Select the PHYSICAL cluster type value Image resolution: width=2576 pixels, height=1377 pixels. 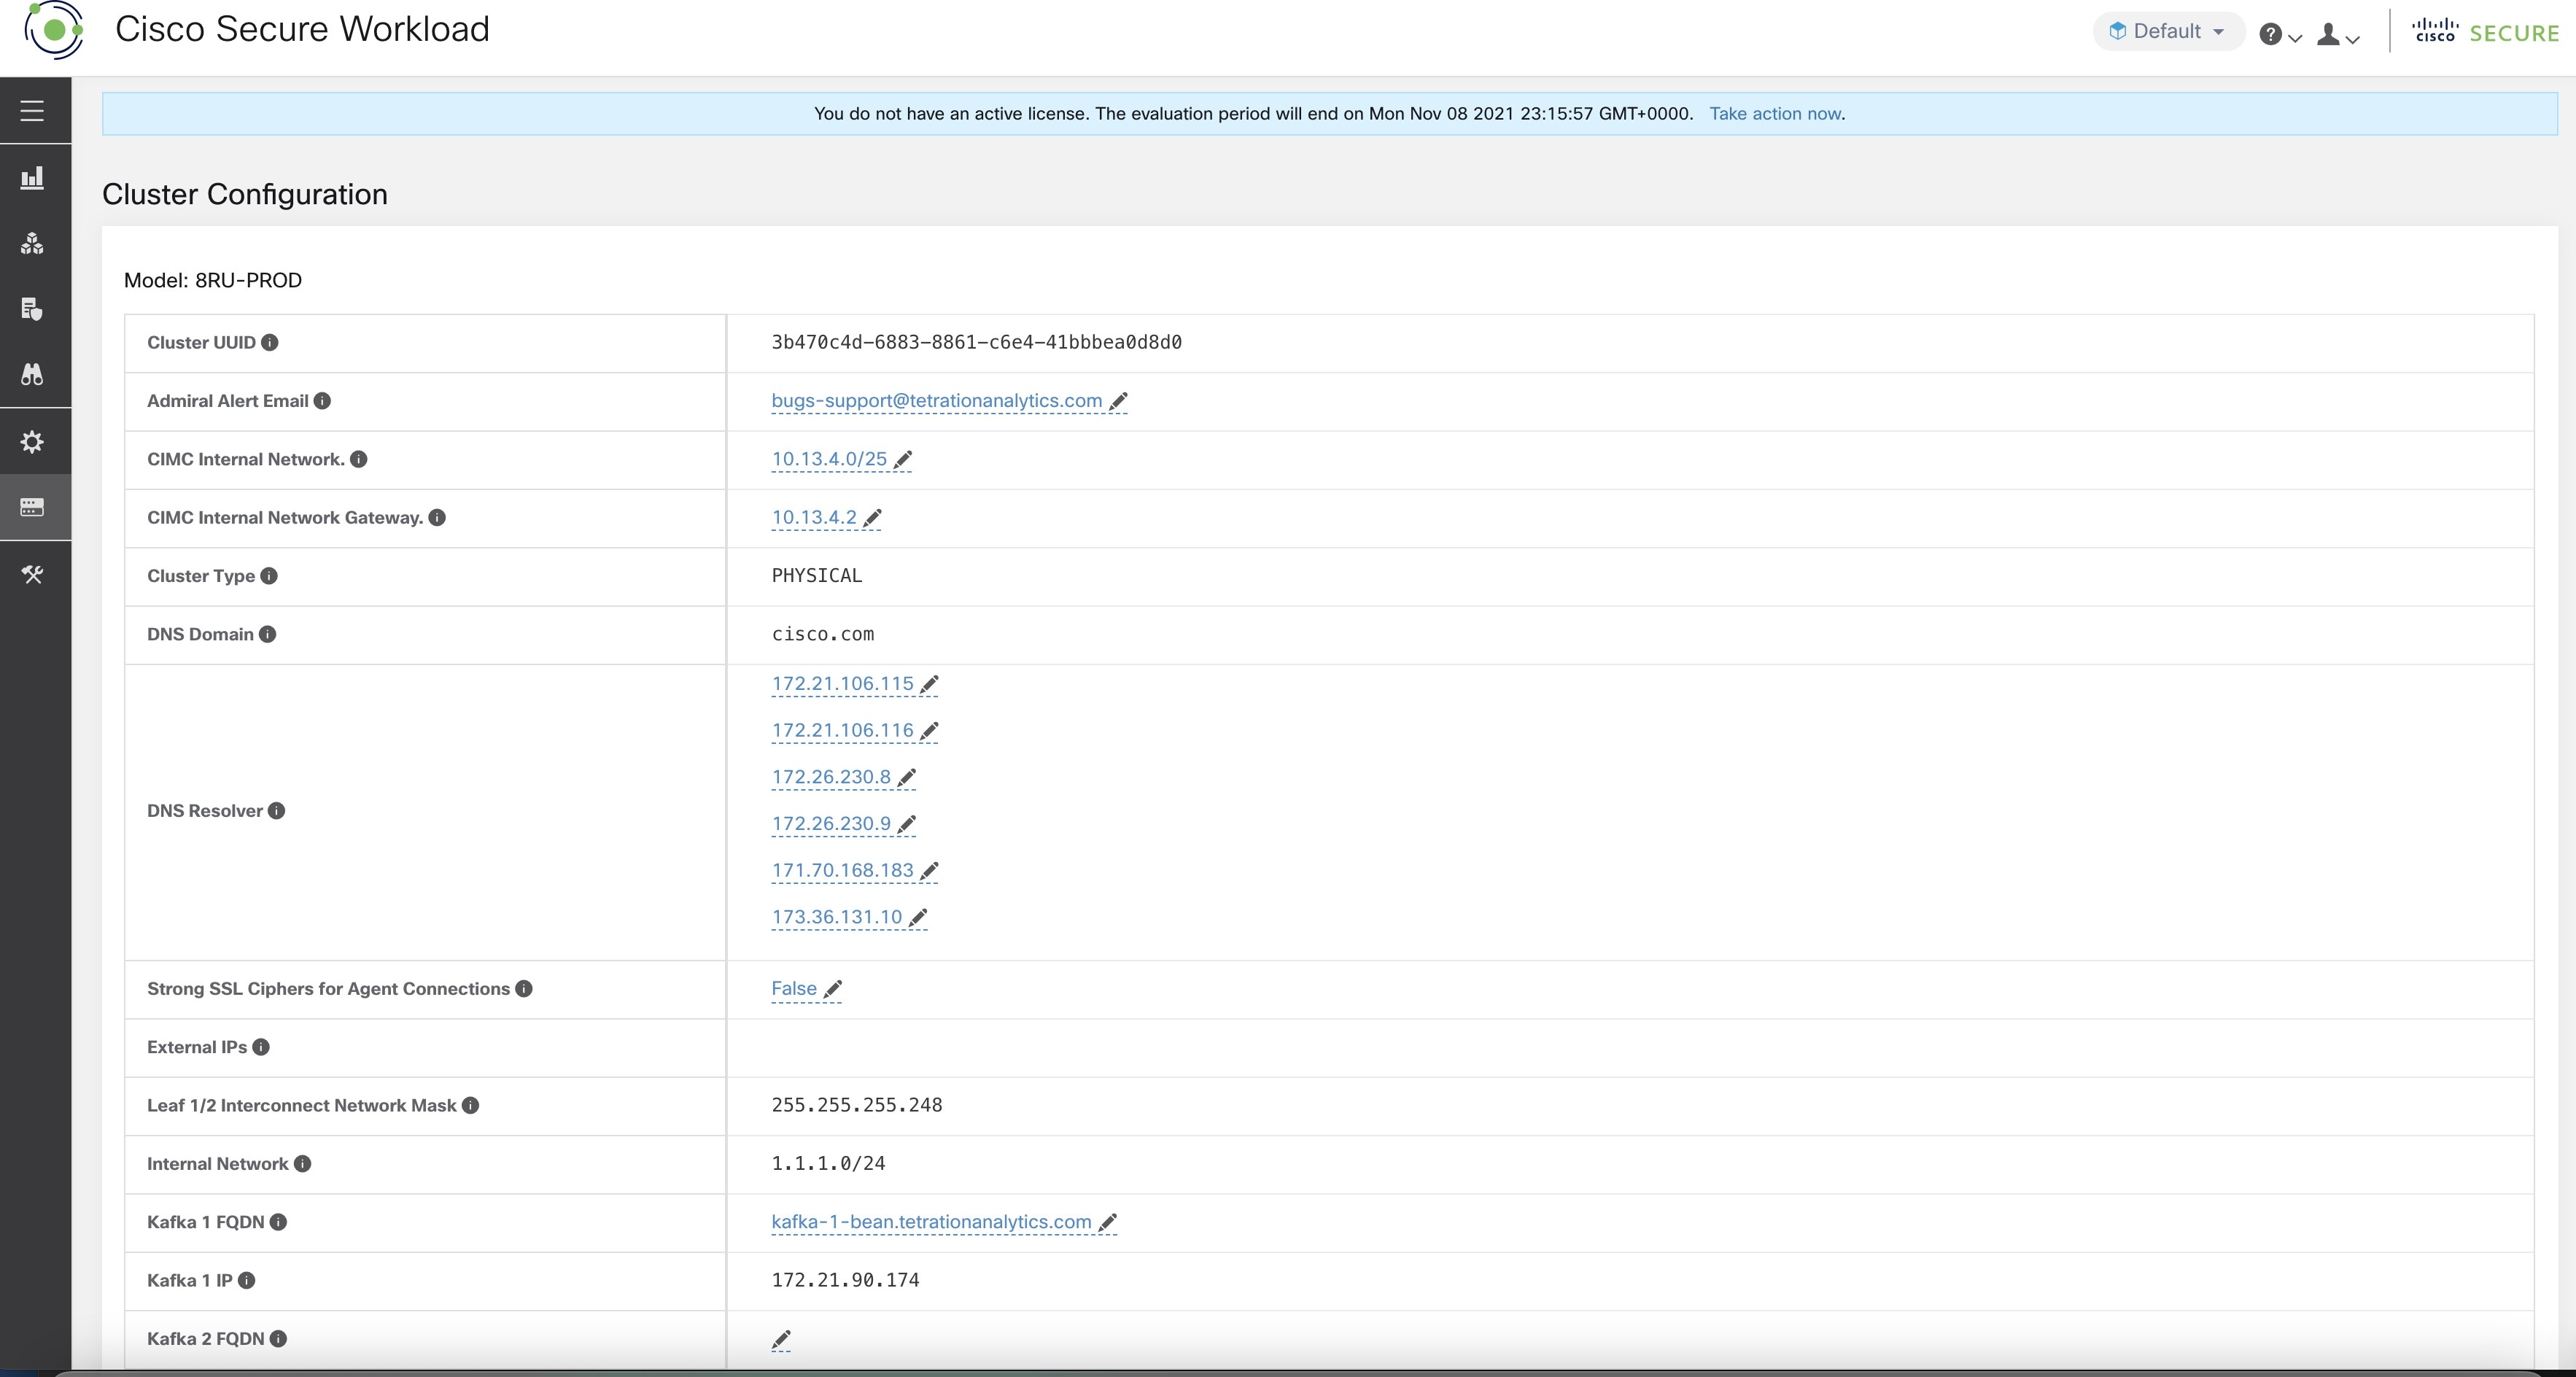(816, 576)
